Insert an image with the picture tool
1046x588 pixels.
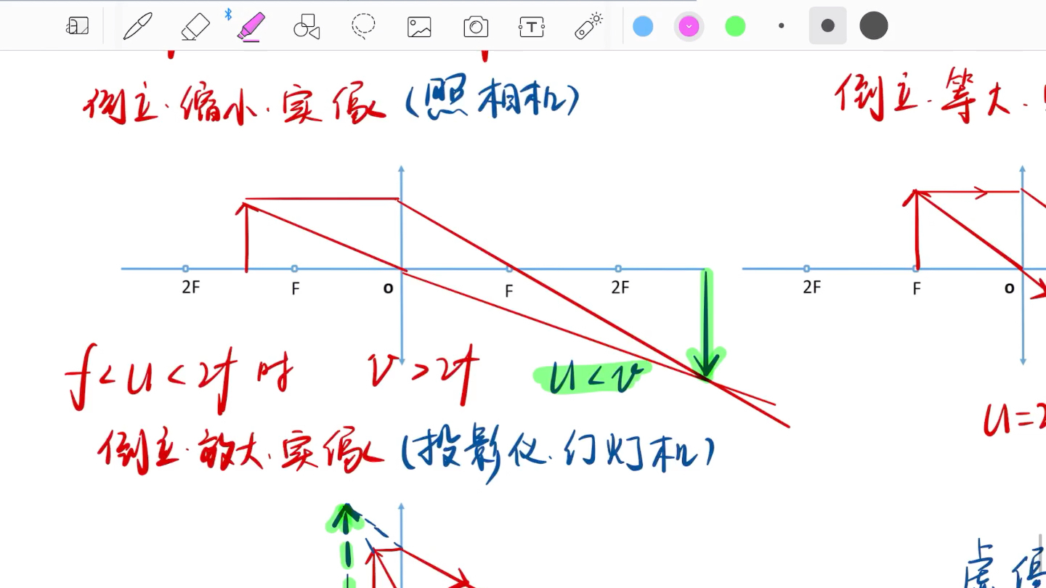(x=419, y=28)
